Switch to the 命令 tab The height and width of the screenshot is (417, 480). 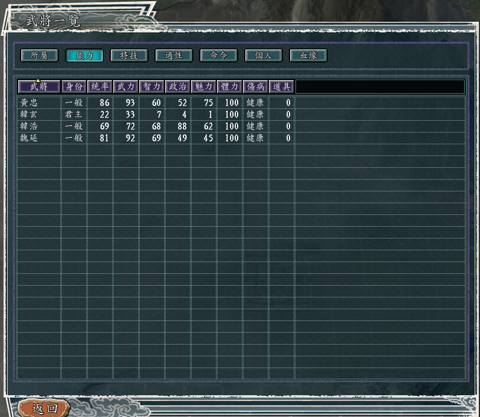pos(219,55)
